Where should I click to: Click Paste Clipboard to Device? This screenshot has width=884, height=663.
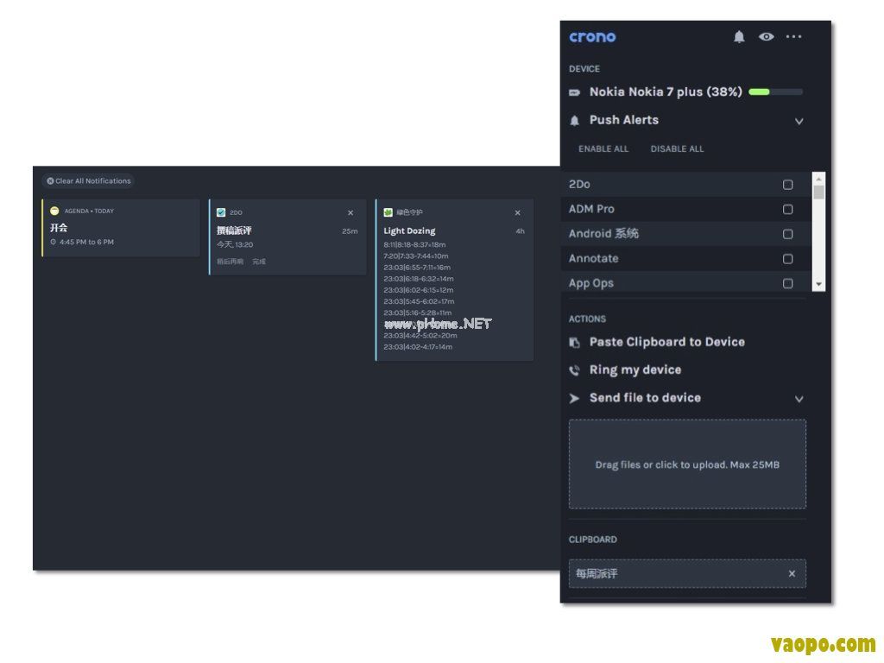tap(667, 342)
